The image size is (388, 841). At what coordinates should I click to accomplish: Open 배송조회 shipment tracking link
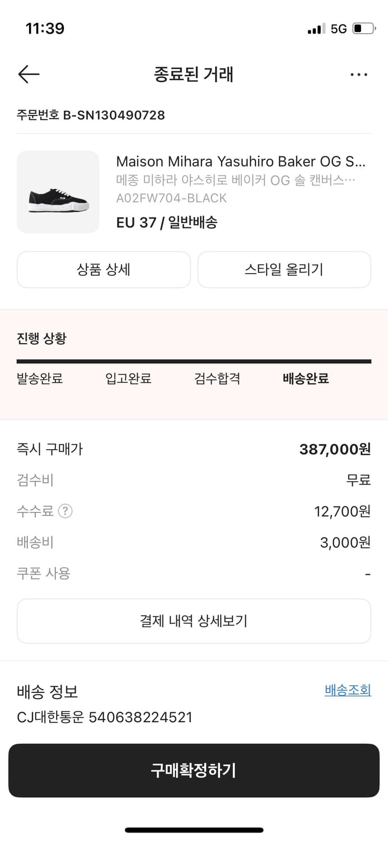[348, 690]
